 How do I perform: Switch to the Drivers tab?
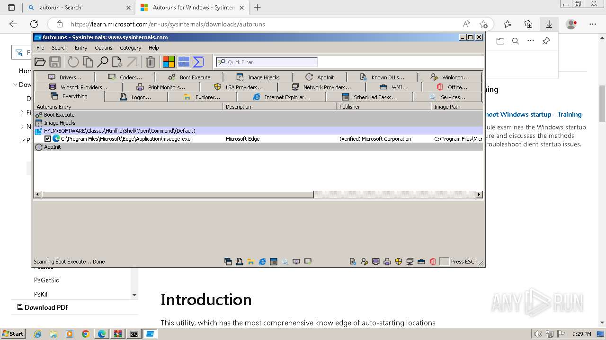click(64, 77)
